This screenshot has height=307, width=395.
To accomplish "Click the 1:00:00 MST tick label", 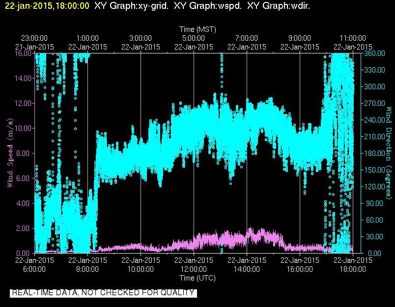I will pos(87,38).
